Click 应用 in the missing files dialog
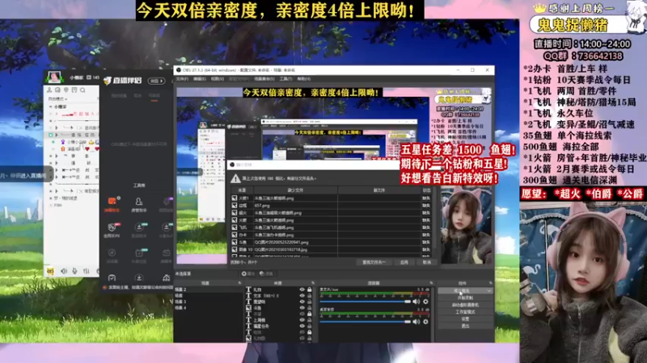This screenshot has width=647, height=363. 404,262
